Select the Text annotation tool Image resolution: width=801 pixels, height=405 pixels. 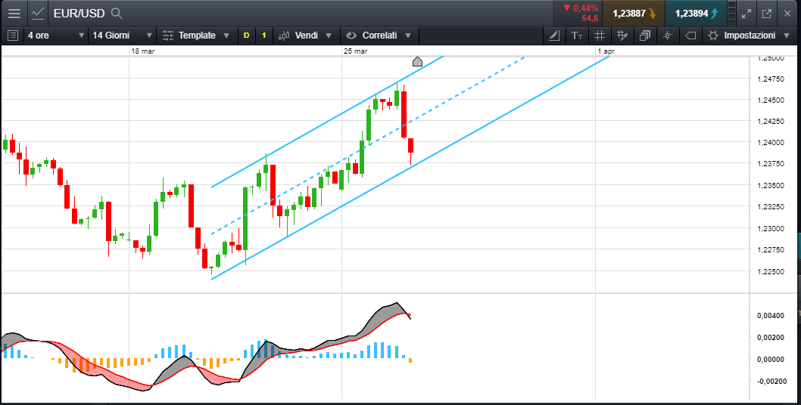[577, 36]
